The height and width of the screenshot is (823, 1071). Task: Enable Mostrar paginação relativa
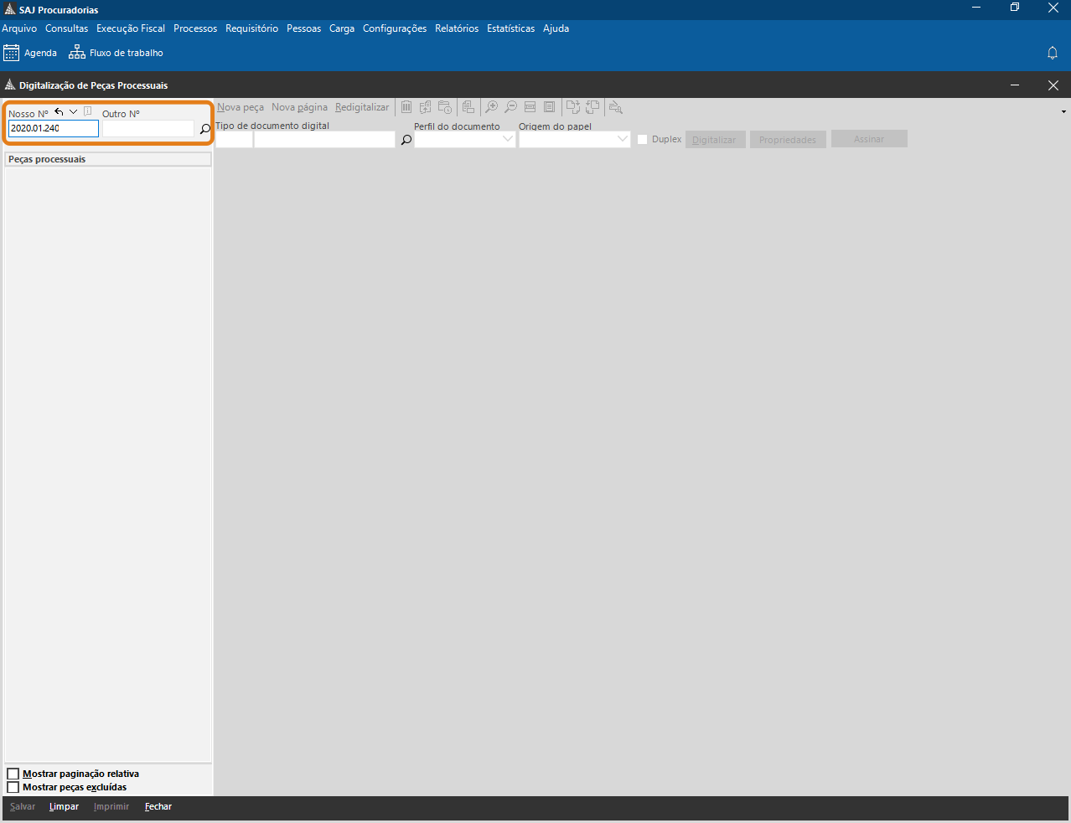pyautogui.click(x=13, y=774)
